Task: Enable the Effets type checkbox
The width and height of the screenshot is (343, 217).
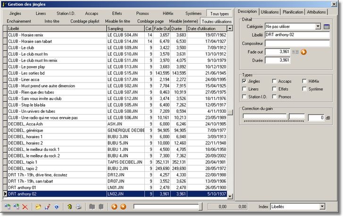Action: [x=274, y=89]
